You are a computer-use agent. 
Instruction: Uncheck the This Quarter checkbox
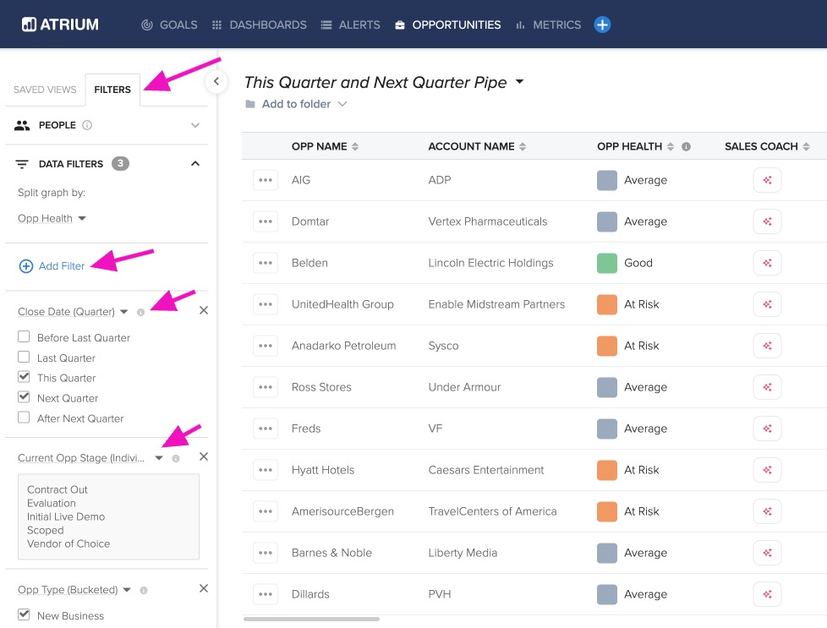click(x=24, y=377)
